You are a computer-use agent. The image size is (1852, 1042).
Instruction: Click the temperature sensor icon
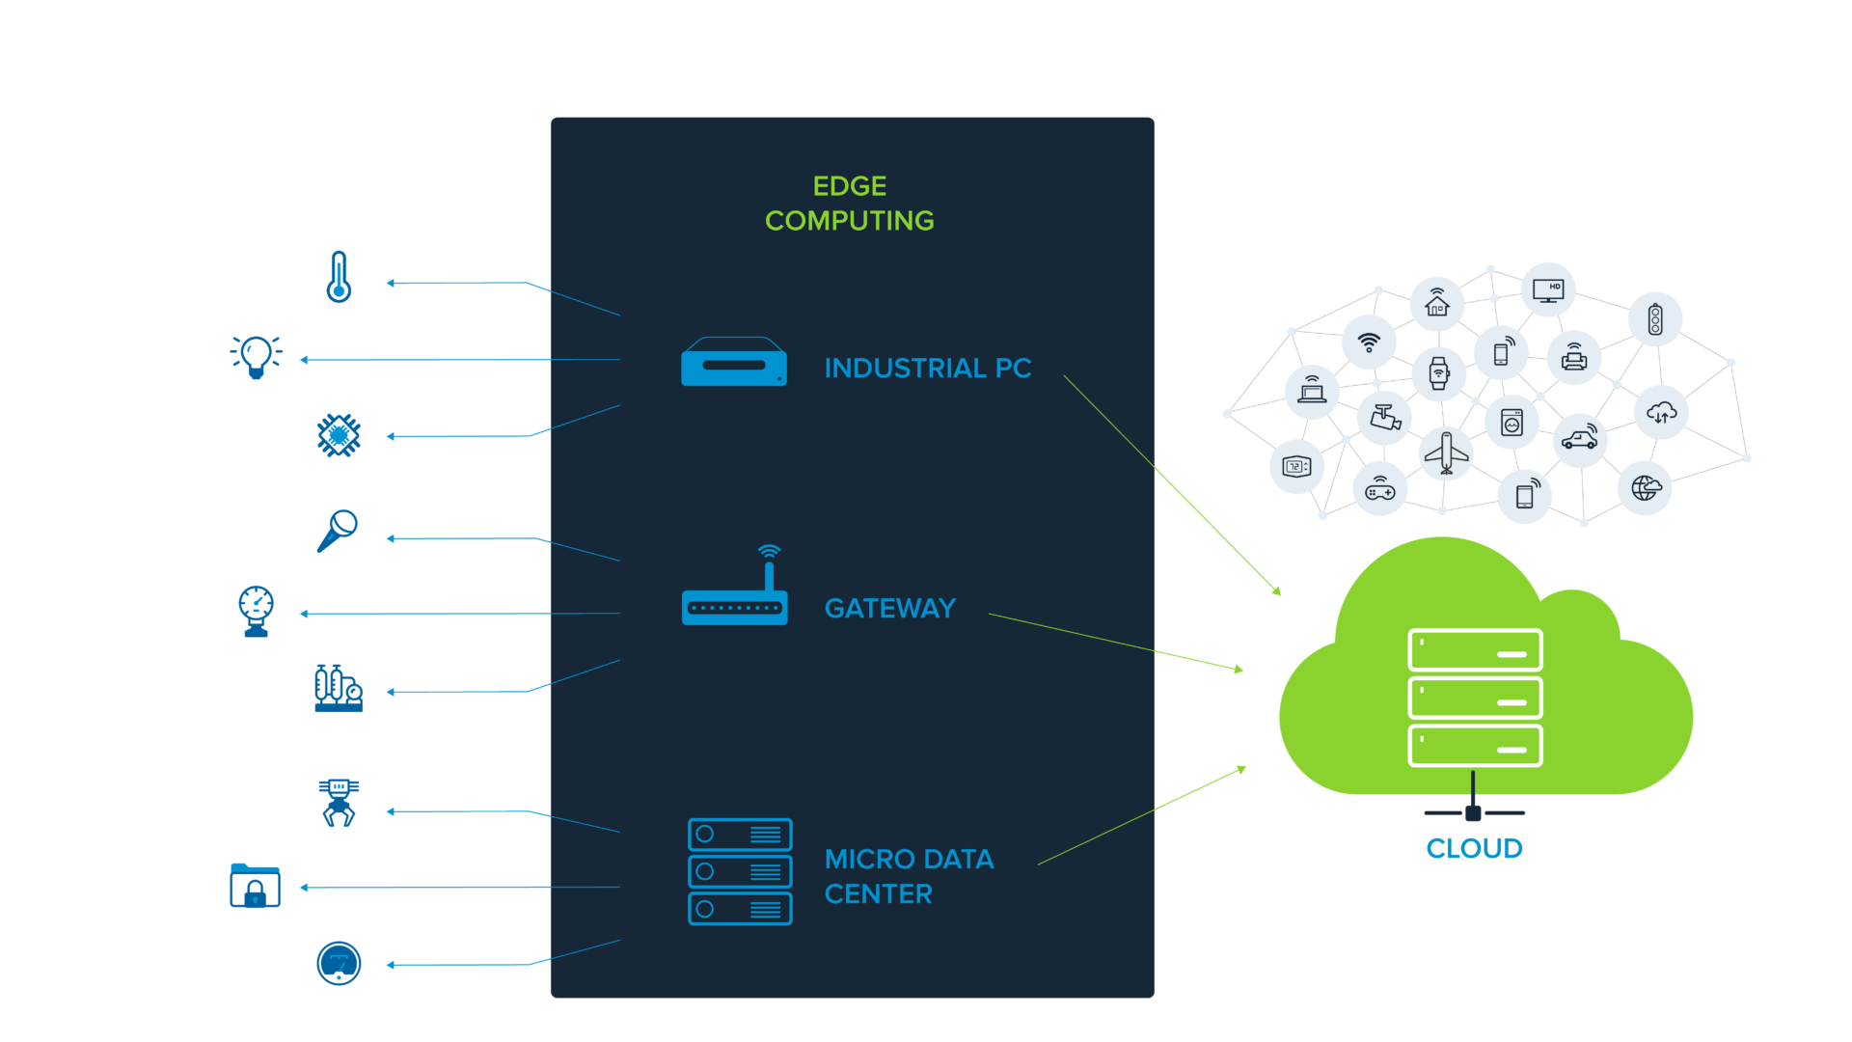tap(339, 276)
